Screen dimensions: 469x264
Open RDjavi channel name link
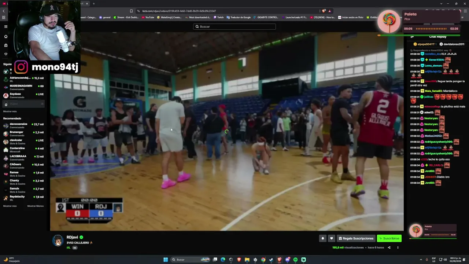(x=72, y=237)
